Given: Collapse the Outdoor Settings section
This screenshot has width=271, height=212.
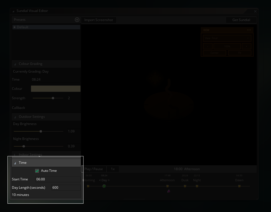Looking at the screenshot, I should 46,117.
